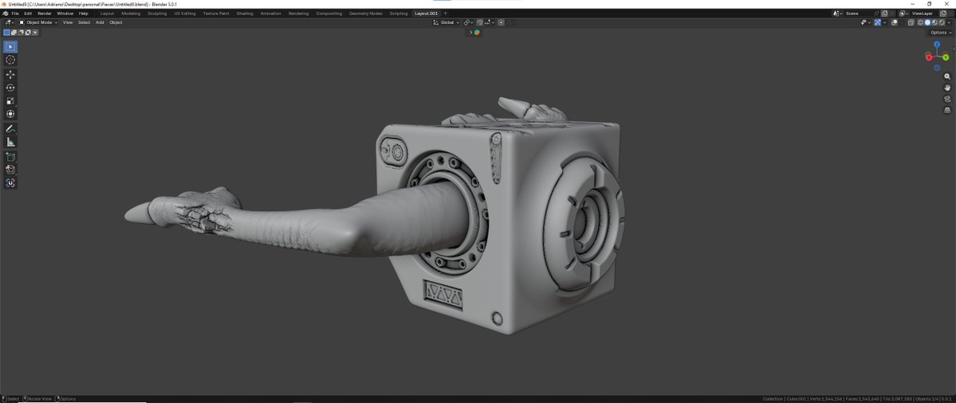Open Global transform orientation dropdown
This screenshot has width=956, height=403.
(x=447, y=22)
